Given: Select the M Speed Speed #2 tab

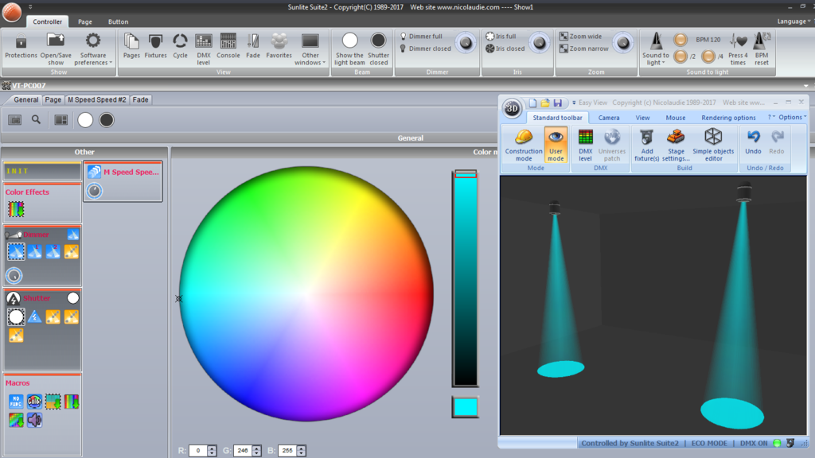Looking at the screenshot, I should [96, 99].
